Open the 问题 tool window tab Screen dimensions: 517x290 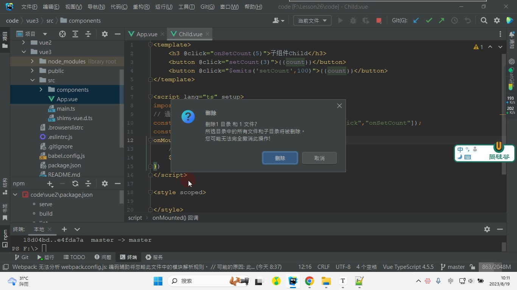[x=103, y=257]
